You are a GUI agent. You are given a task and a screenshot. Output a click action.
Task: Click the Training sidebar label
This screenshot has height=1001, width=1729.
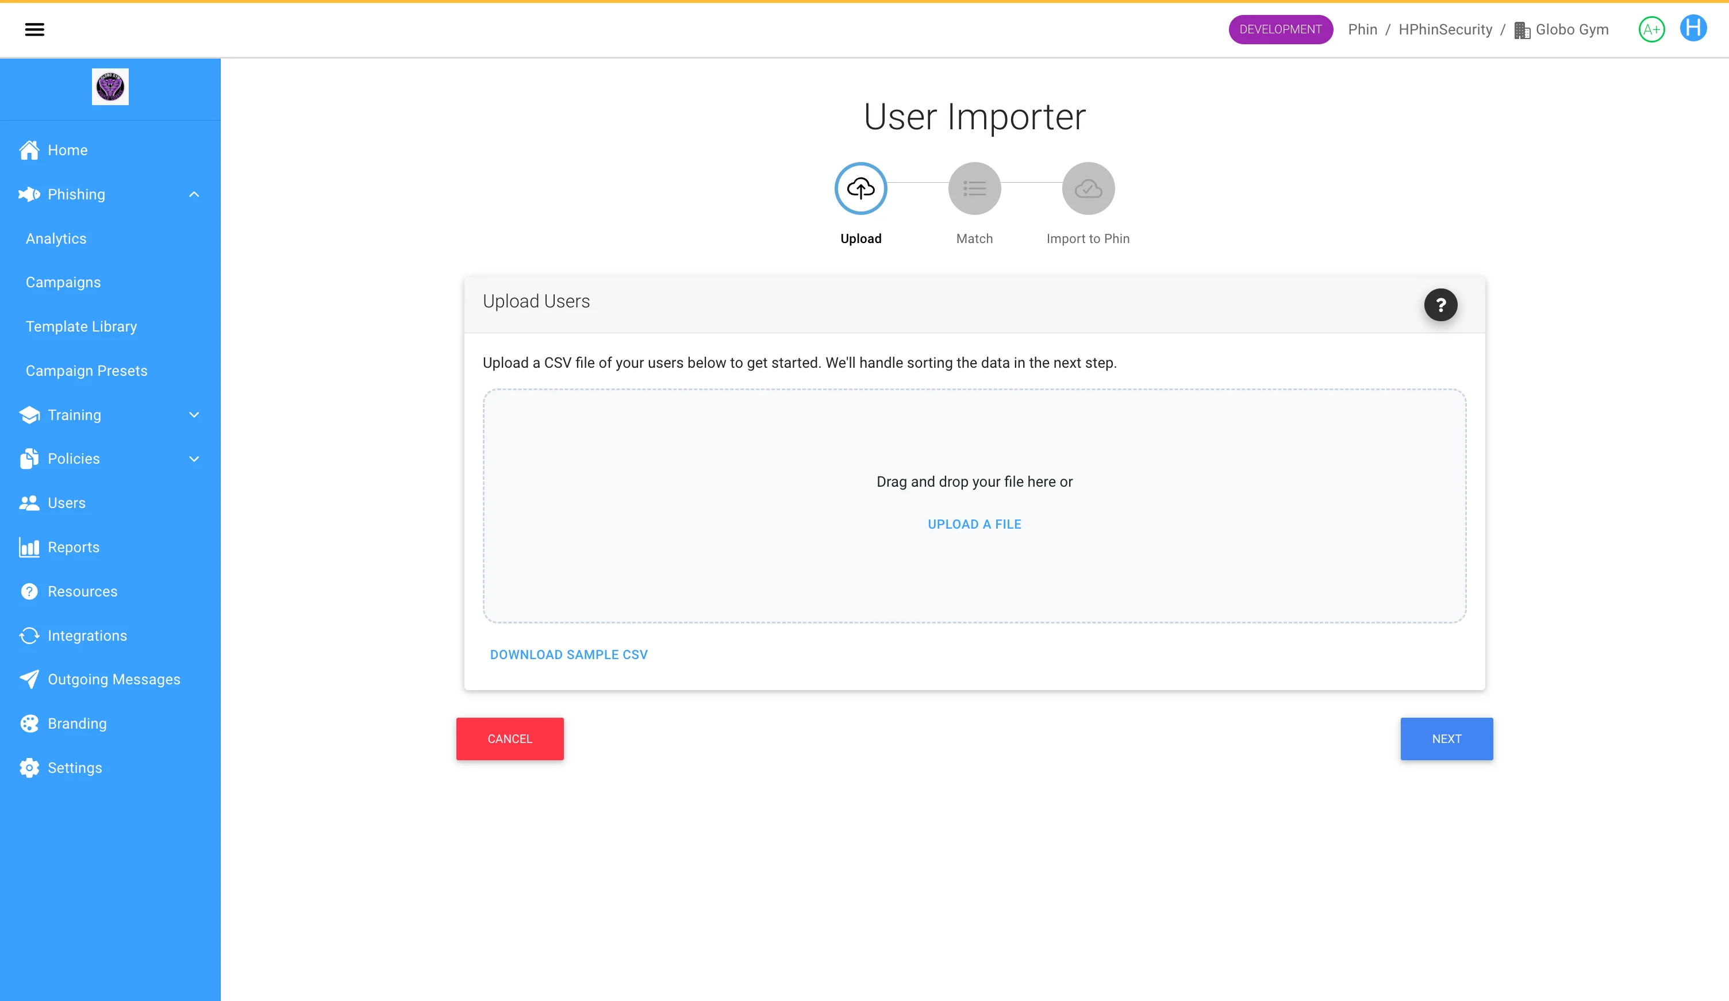point(74,415)
